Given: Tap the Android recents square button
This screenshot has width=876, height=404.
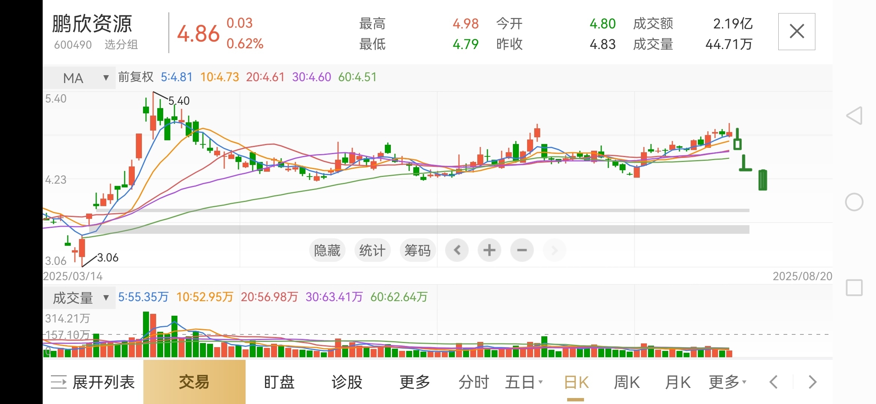Looking at the screenshot, I should point(854,288).
